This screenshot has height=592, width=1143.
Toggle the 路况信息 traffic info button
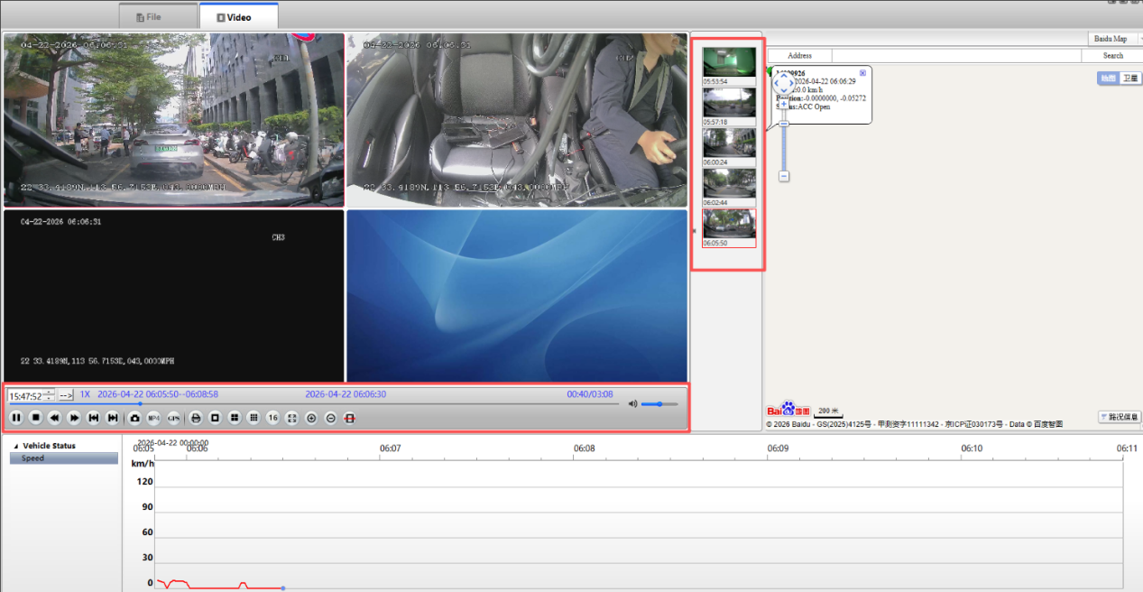(x=1119, y=417)
